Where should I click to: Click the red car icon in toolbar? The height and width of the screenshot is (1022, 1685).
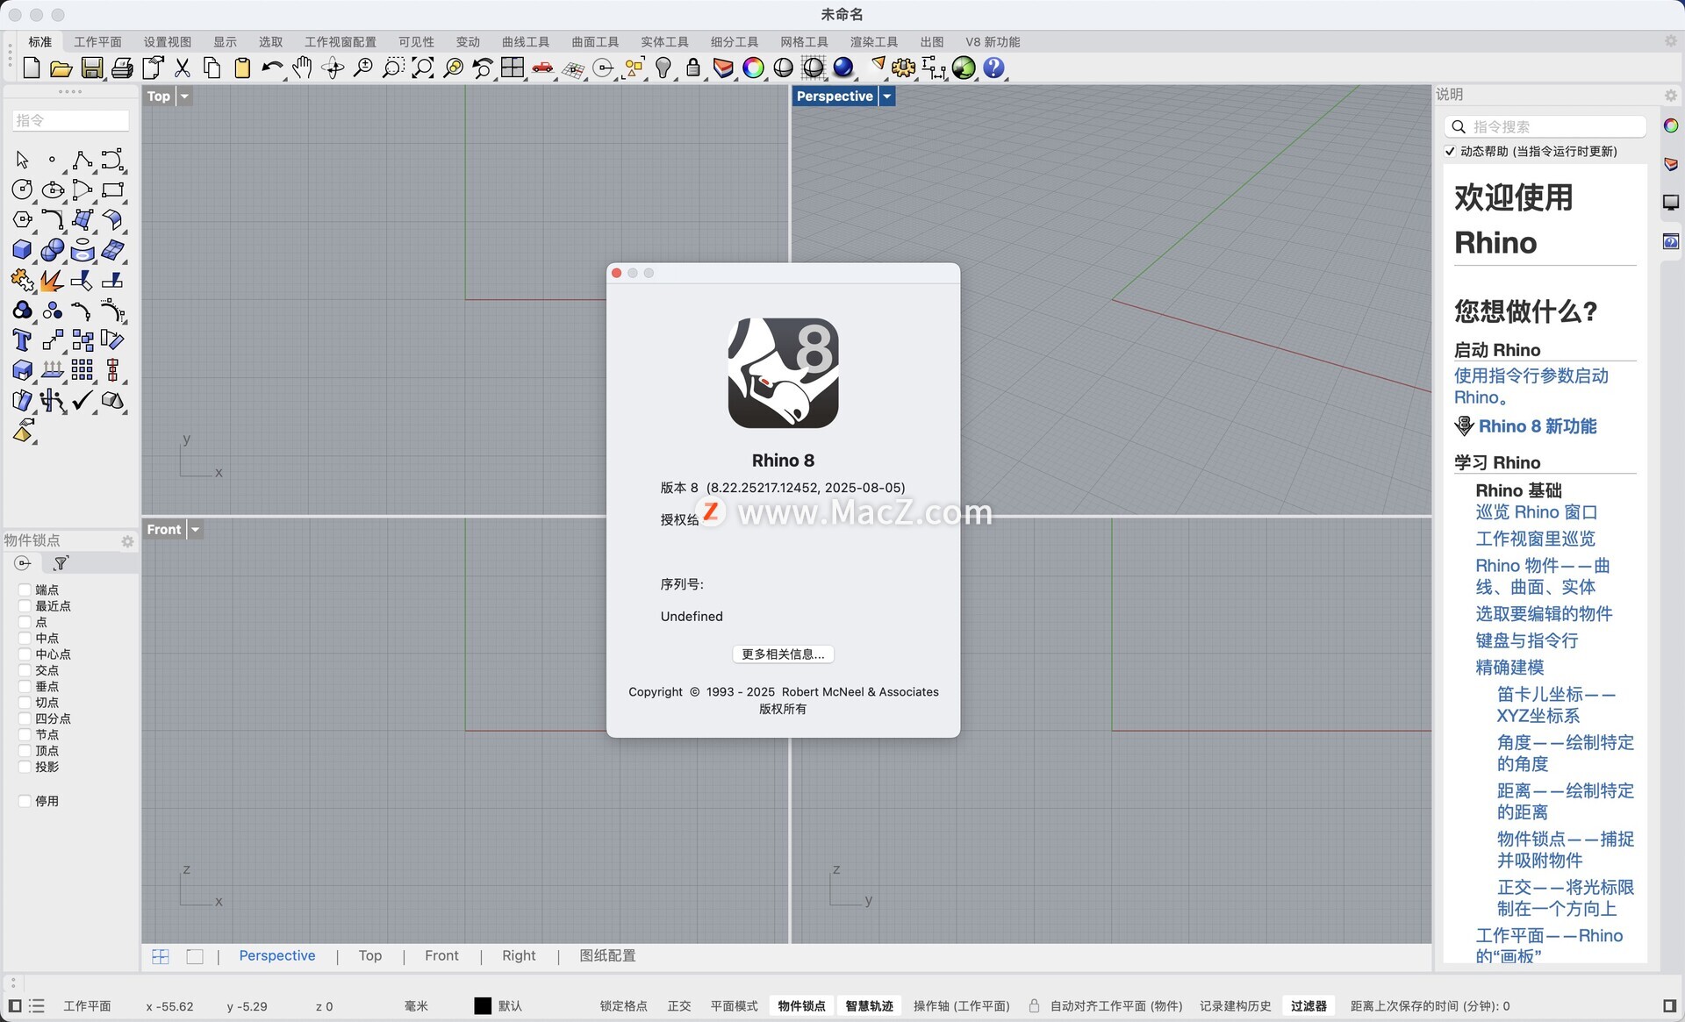point(543,68)
